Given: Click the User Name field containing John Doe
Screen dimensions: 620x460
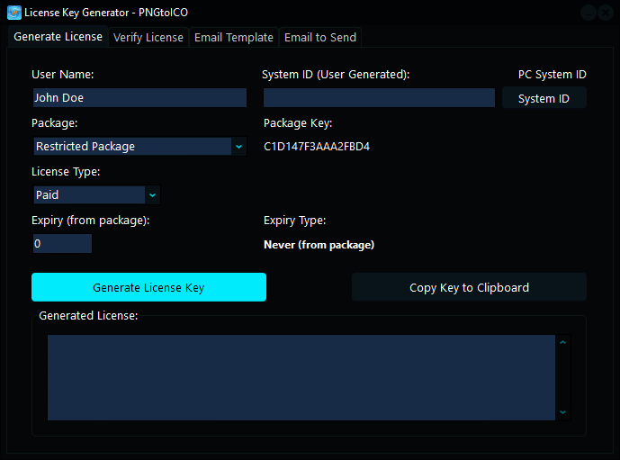Looking at the screenshot, I should [140, 98].
